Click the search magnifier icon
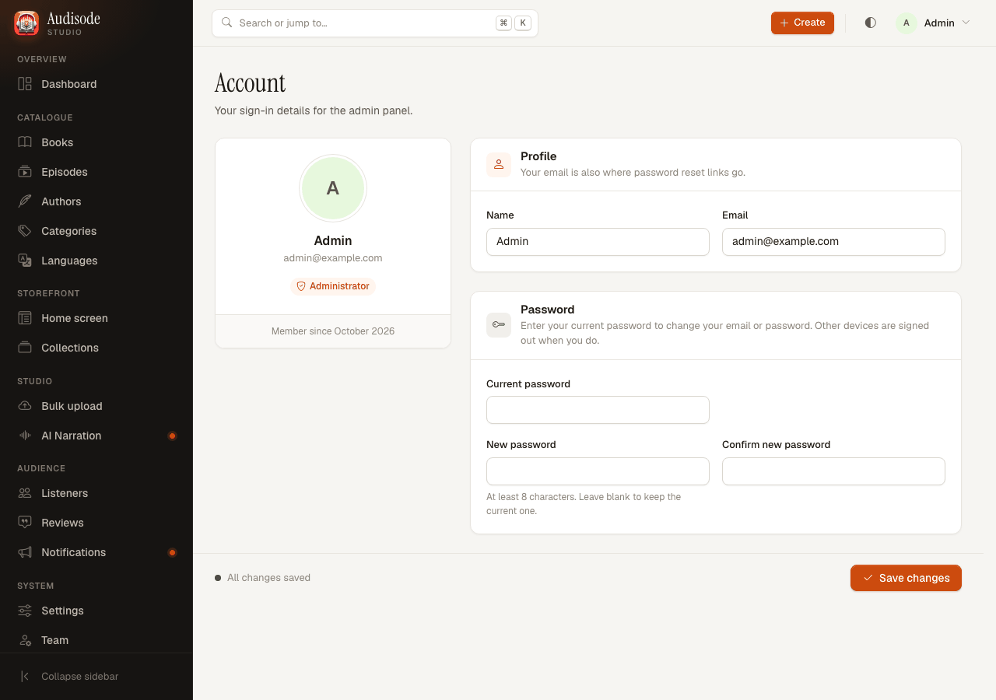Image resolution: width=996 pixels, height=700 pixels. (227, 23)
